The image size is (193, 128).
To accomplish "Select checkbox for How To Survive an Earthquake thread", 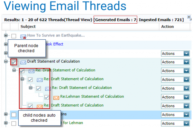I will pyautogui.click(x=14, y=36).
